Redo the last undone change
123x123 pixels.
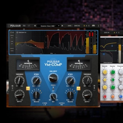[29, 26]
